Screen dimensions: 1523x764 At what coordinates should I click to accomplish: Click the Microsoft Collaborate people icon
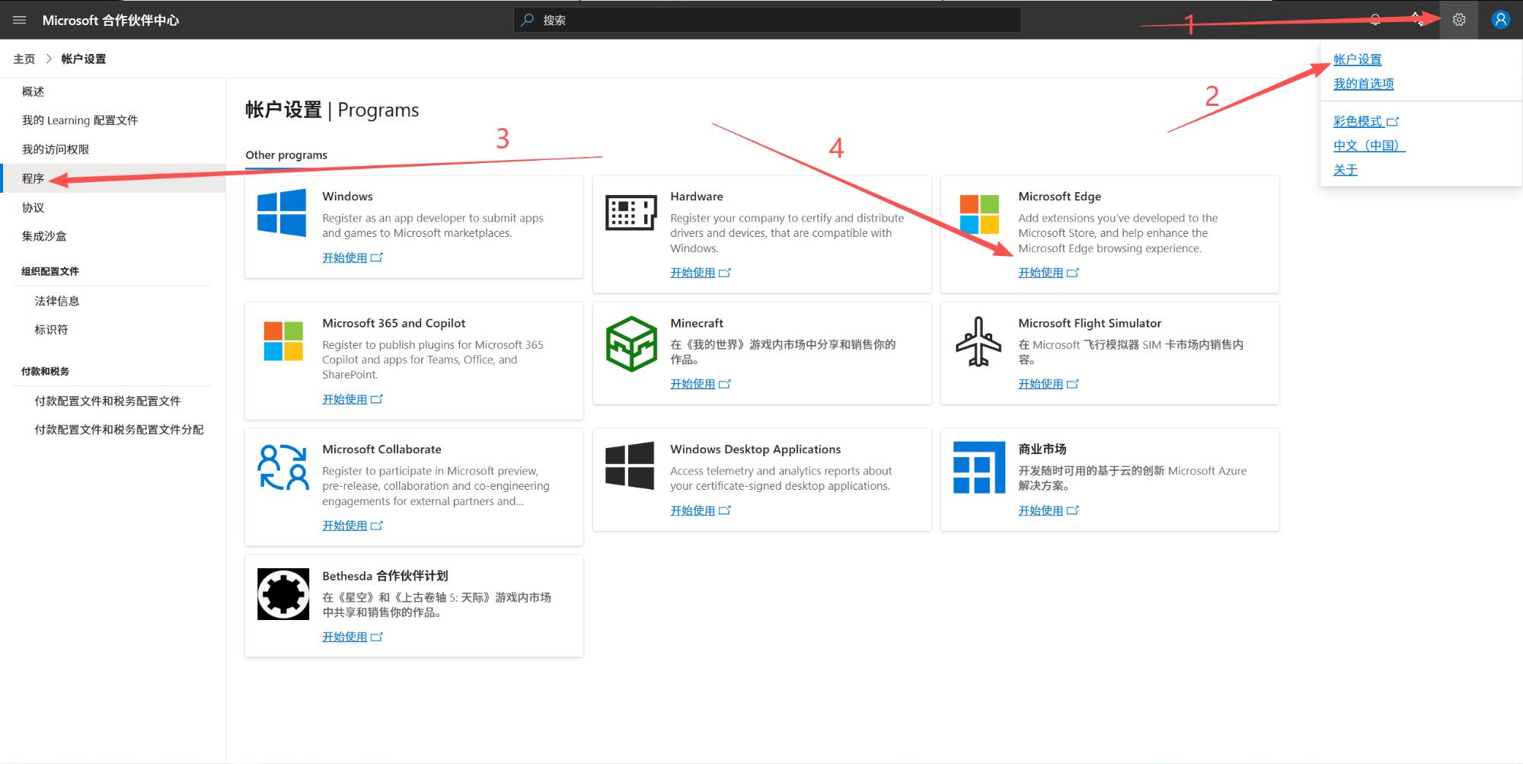pos(283,467)
